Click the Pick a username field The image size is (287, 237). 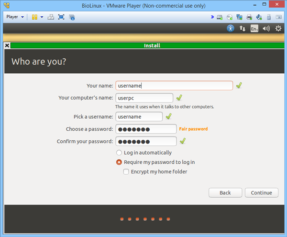click(x=139, y=116)
